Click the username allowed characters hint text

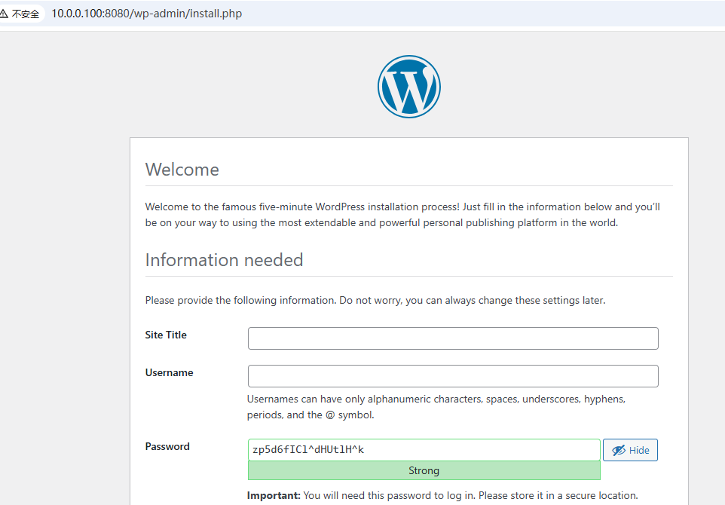point(436,406)
